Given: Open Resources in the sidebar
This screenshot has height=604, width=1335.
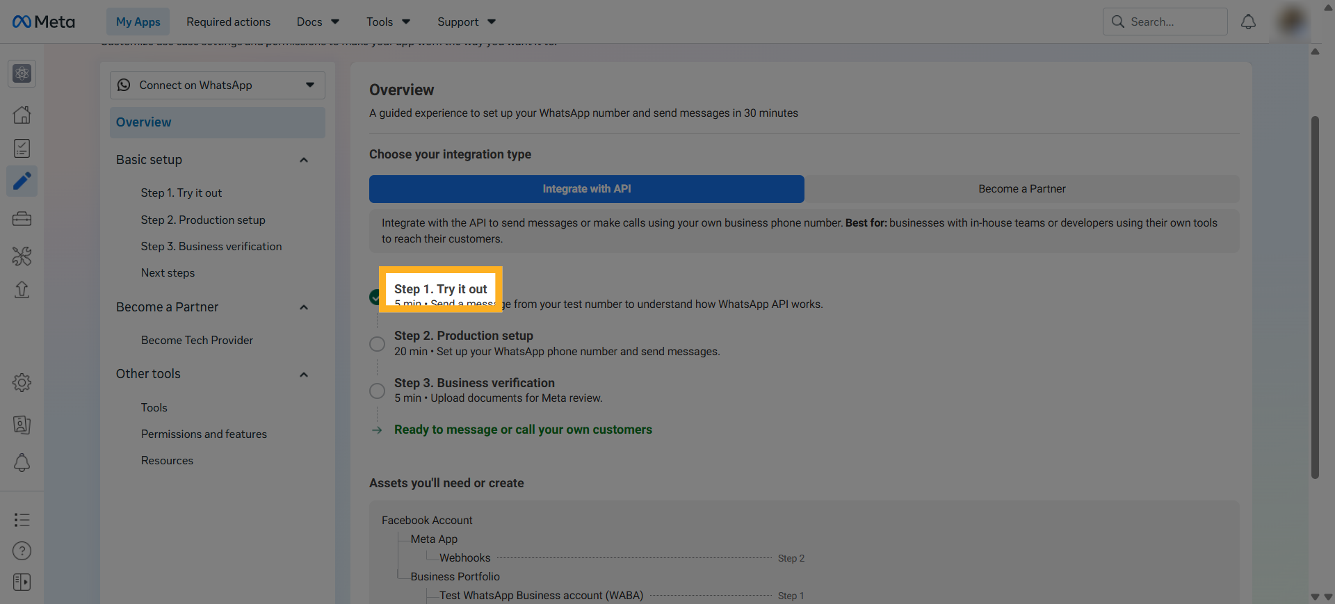Looking at the screenshot, I should (167, 460).
